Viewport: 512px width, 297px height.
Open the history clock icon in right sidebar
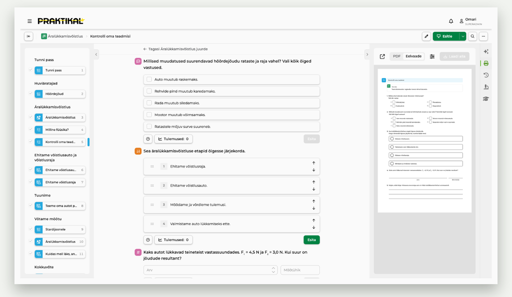(x=486, y=75)
